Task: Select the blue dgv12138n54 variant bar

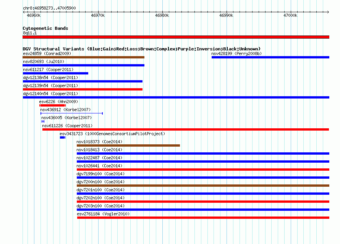Action: [x=83, y=81]
